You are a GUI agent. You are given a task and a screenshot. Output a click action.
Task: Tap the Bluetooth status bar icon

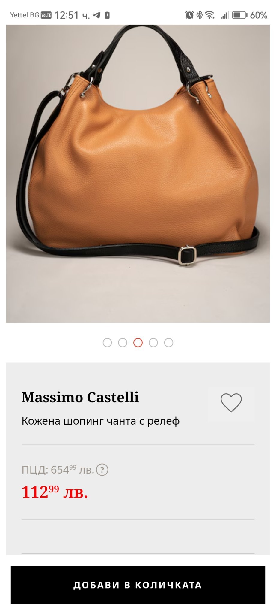[199, 15]
